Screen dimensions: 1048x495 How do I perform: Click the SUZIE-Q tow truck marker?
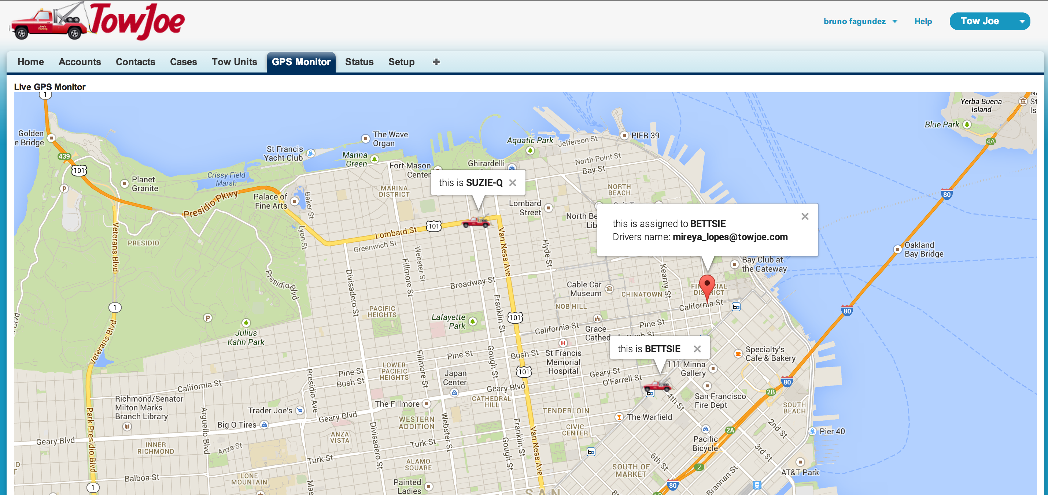(475, 222)
